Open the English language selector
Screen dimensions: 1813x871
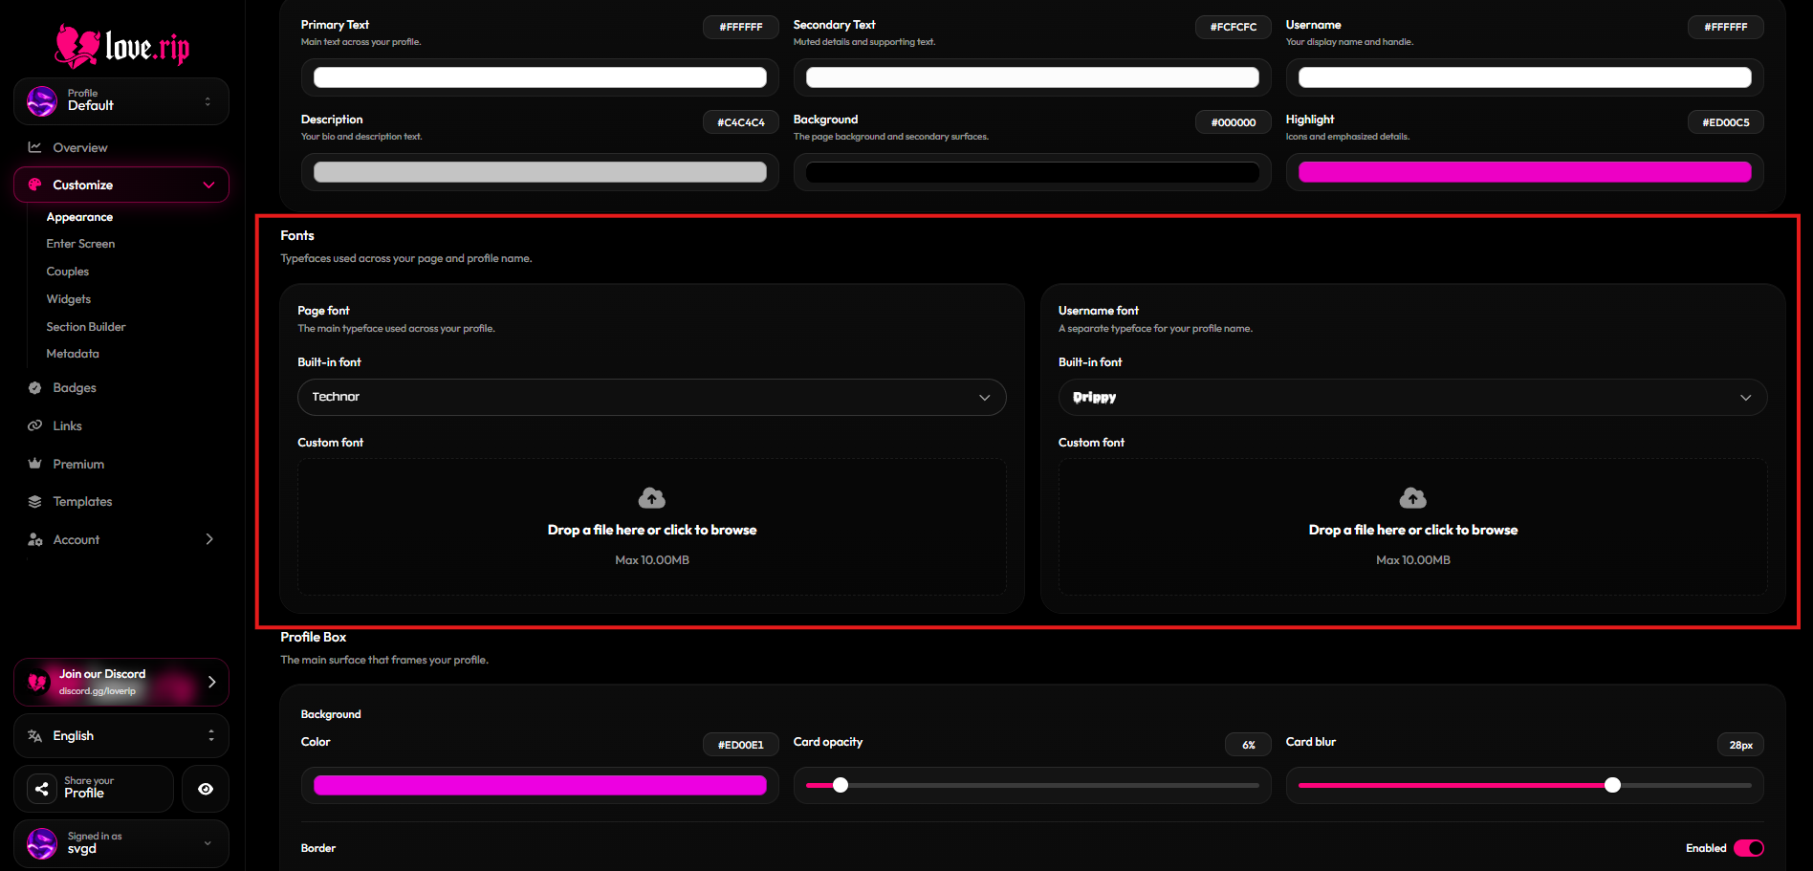121,736
